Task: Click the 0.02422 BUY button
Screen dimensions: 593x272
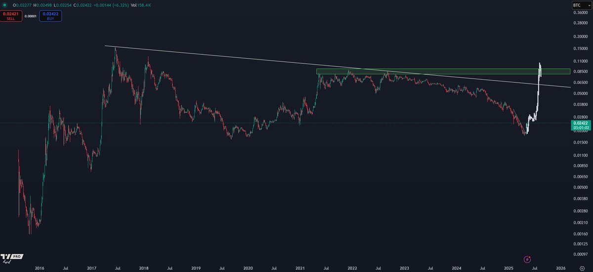Action: click(x=50, y=15)
